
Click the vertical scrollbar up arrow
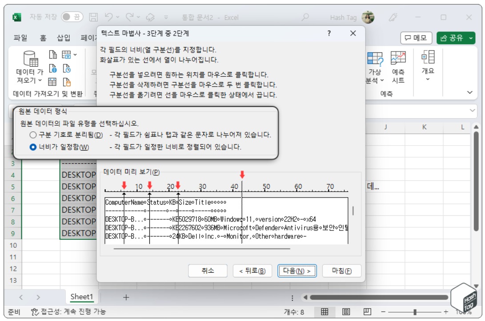pyautogui.click(x=476, y=127)
